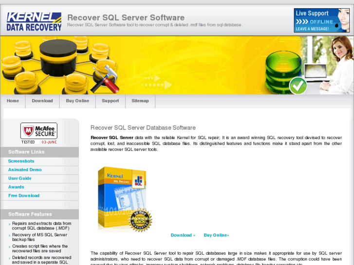The height and width of the screenshot is (265, 354).
Task: Go to the Home menu item
Action: tap(13, 101)
